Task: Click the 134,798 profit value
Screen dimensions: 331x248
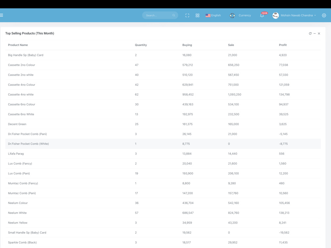Action: coord(284,95)
